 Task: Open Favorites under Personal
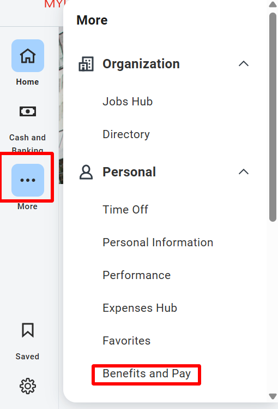click(x=126, y=341)
